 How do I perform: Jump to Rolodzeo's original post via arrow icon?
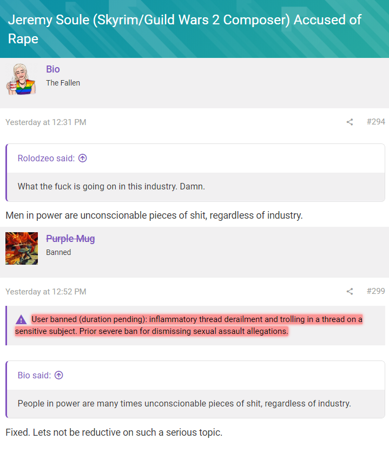point(83,158)
